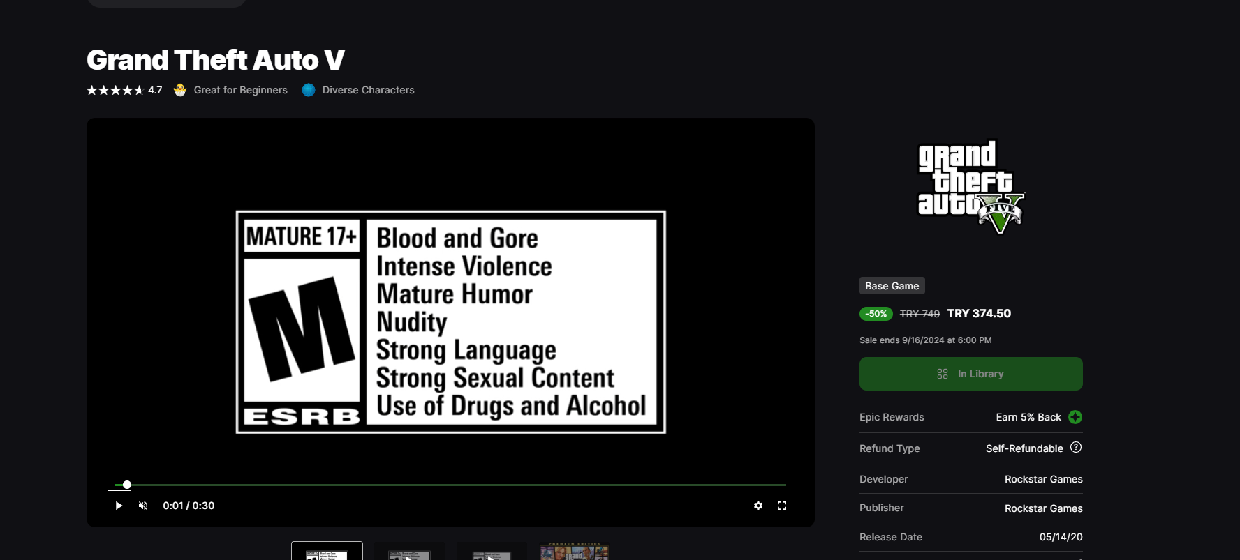Click the 05/14/20 release date value

click(1061, 537)
